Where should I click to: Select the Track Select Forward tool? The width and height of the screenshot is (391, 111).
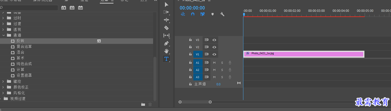(166, 12)
